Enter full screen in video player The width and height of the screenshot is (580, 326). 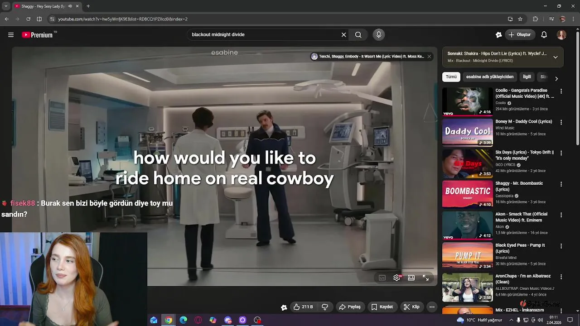(x=426, y=278)
